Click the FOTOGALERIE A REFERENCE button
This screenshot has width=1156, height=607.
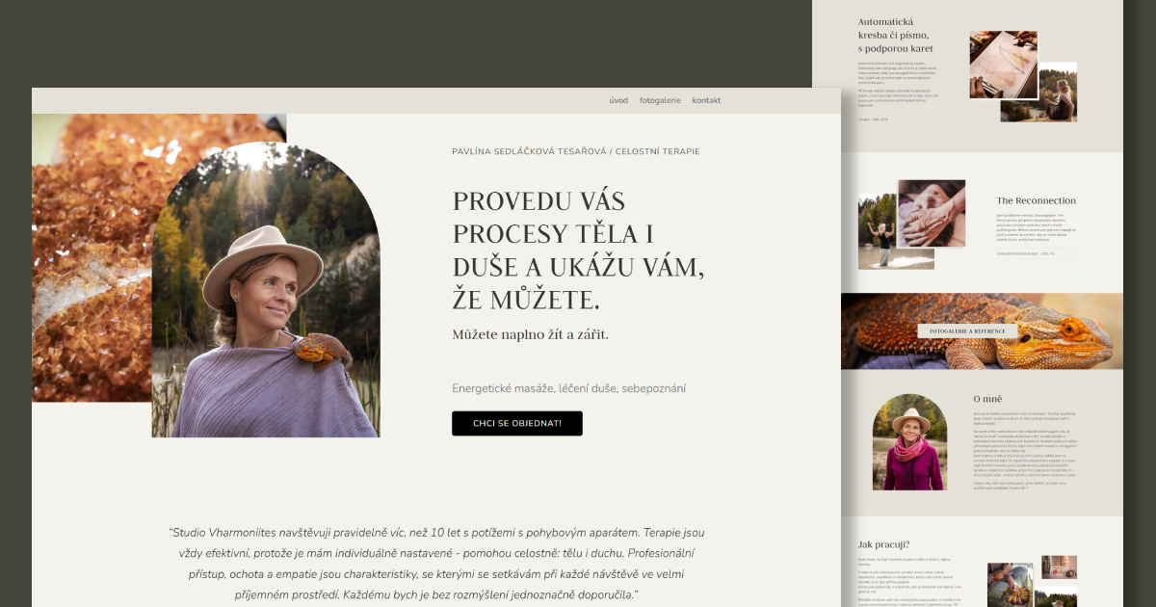click(967, 330)
